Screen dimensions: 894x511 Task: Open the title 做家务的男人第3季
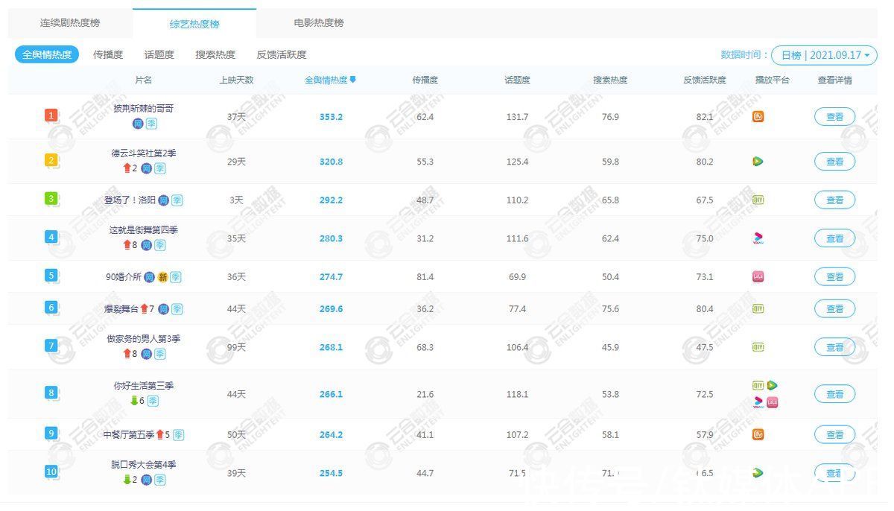tap(143, 339)
